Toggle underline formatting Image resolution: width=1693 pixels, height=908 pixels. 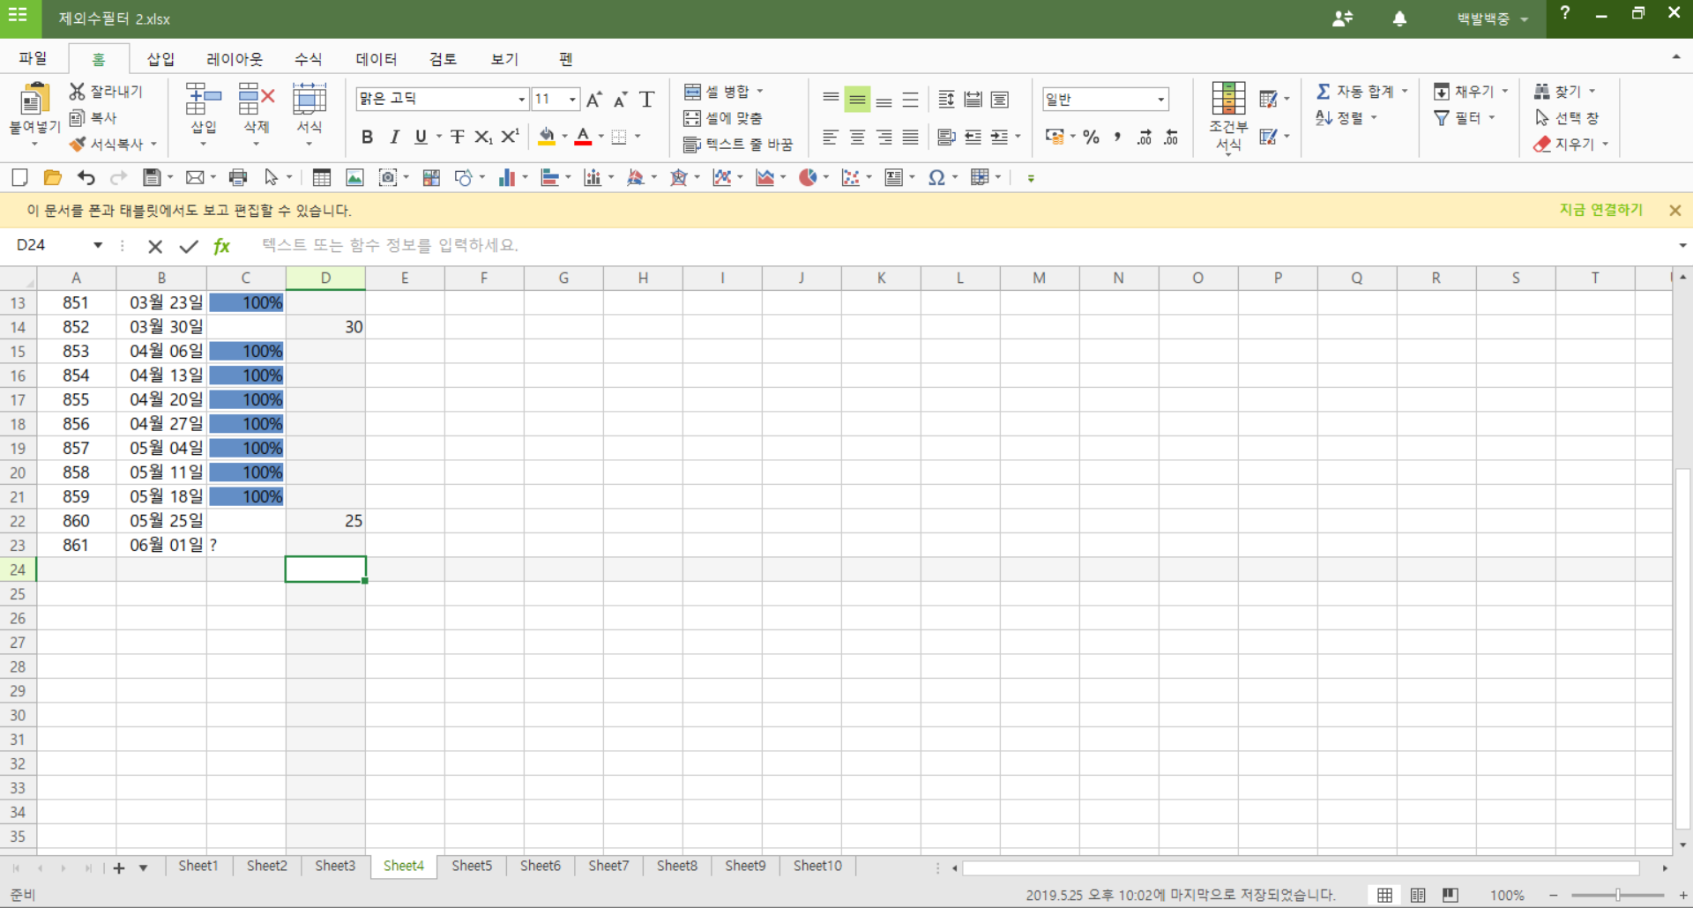421,137
